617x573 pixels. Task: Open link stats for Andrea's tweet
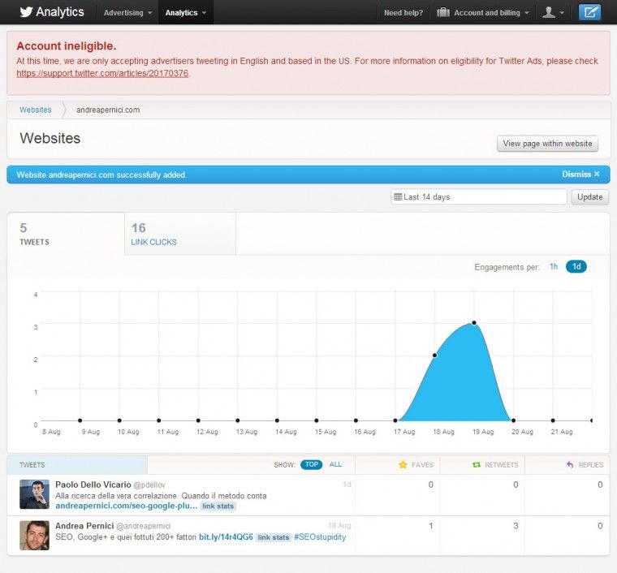274,537
